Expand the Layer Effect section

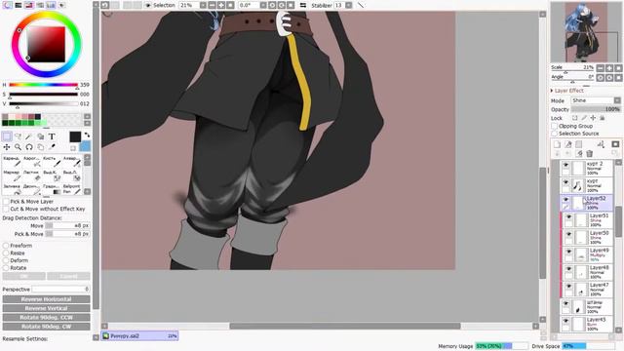tap(552, 91)
